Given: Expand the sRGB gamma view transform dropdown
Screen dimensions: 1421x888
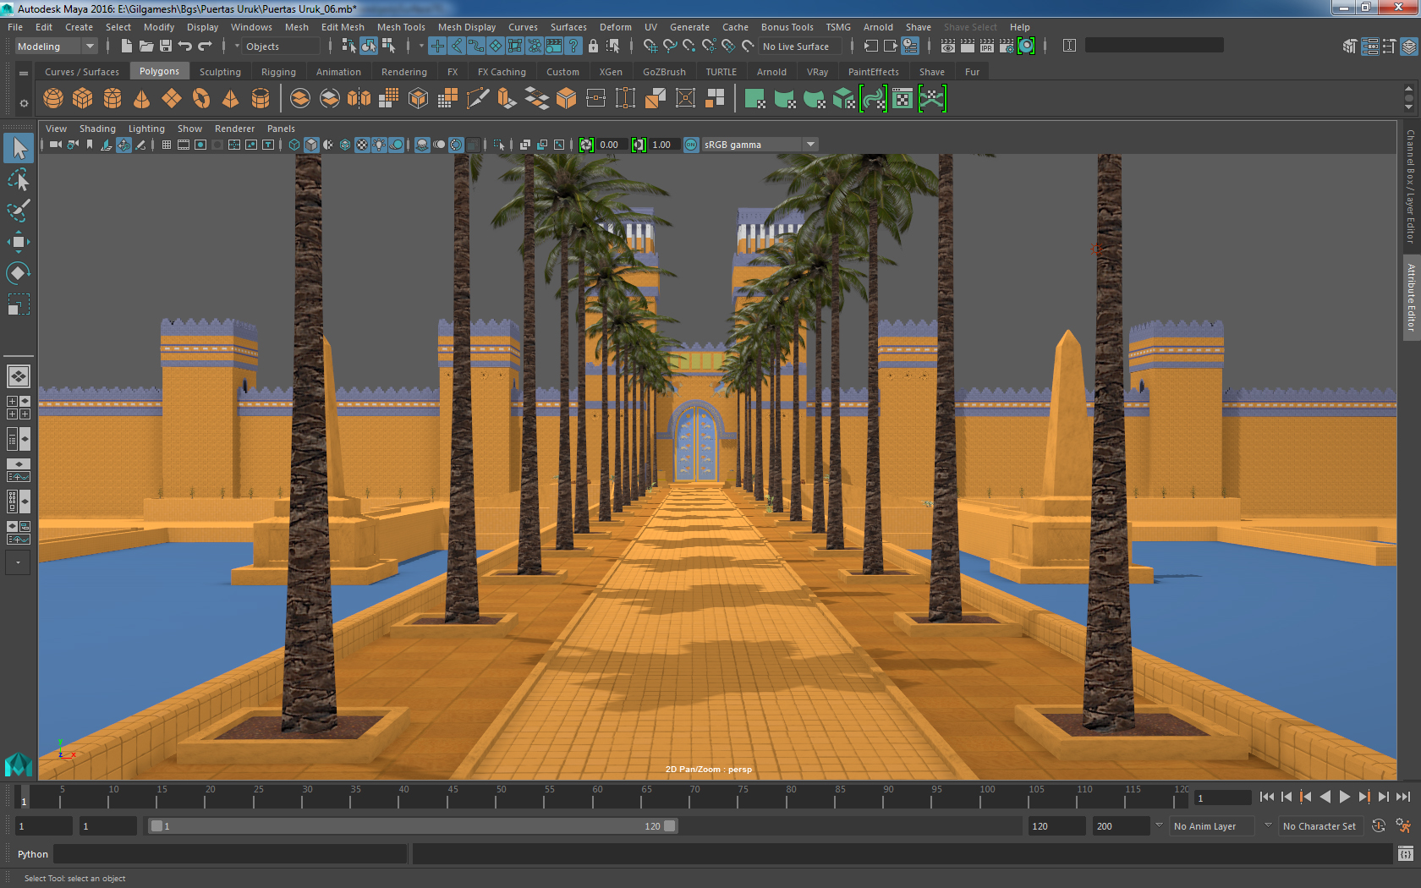Looking at the screenshot, I should (810, 145).
